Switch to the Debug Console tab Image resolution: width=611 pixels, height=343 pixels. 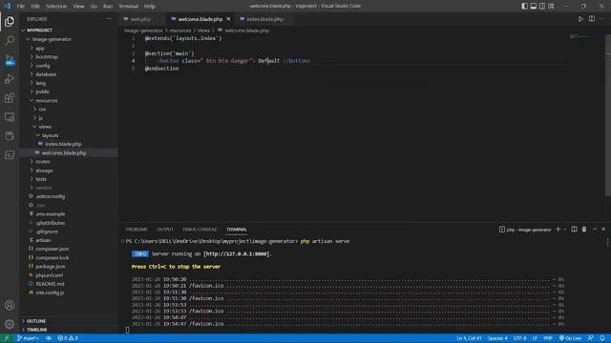(x=200, y=230)
